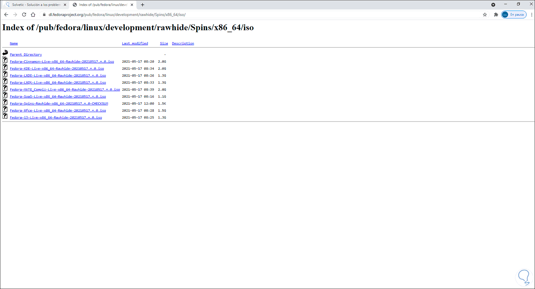
Task: Click the En pausa profile button
Action: (x=514, y=15)
